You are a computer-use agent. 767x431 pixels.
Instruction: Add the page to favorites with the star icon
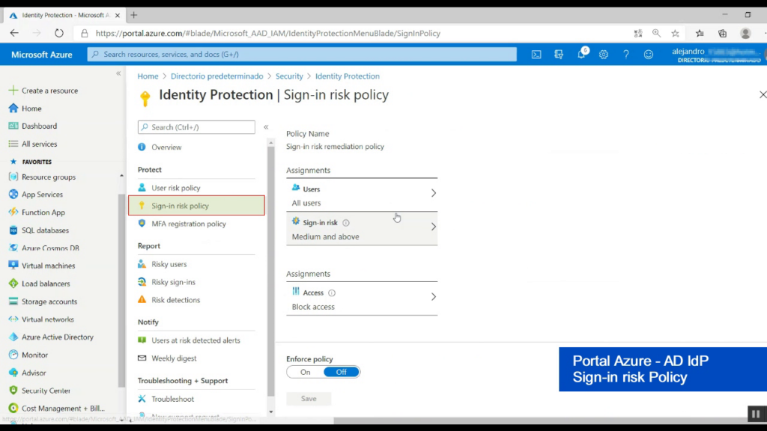(x=675, y=33)
